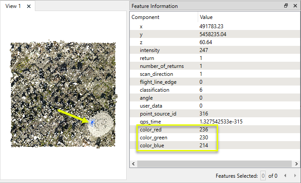Screen dimensions: 301x183
Task: Click the color_blue value 214
Action: point(203,146)
